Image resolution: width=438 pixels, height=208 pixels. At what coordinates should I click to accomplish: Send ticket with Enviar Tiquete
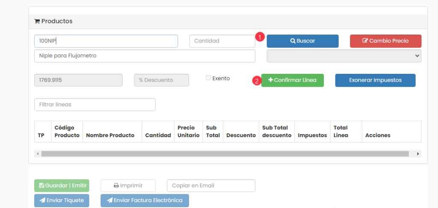(x=62, y=200)
